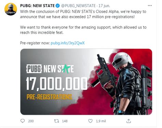
Task: Click the reply speech bubble icon
Action: [23, 121]
